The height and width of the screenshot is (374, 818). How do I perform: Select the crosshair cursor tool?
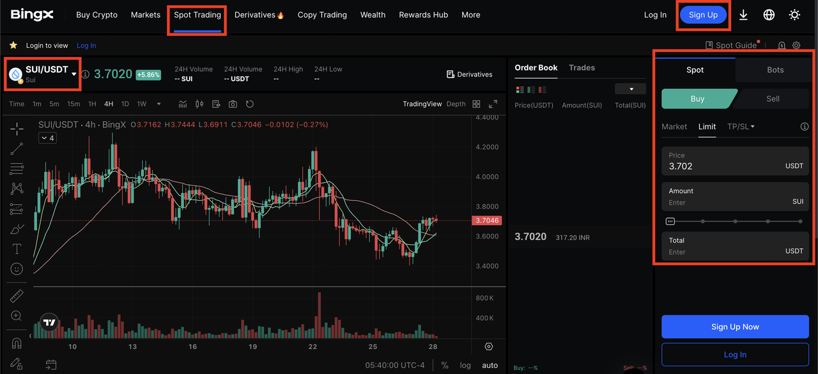17,129
